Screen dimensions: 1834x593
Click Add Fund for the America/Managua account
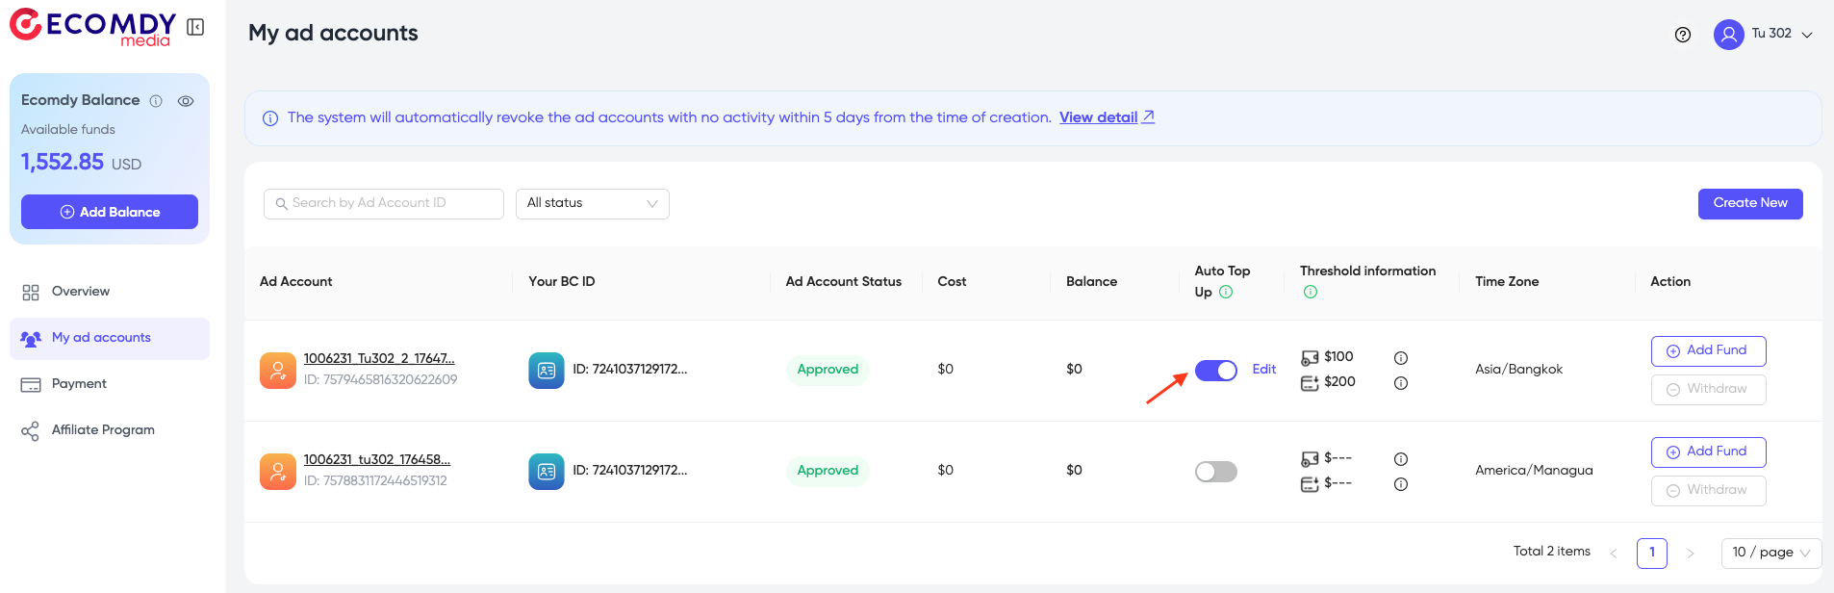pos(1708,451)
